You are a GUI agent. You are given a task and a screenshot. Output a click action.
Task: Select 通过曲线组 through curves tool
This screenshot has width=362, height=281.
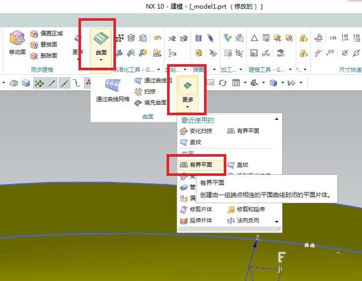tap(153, 80)
